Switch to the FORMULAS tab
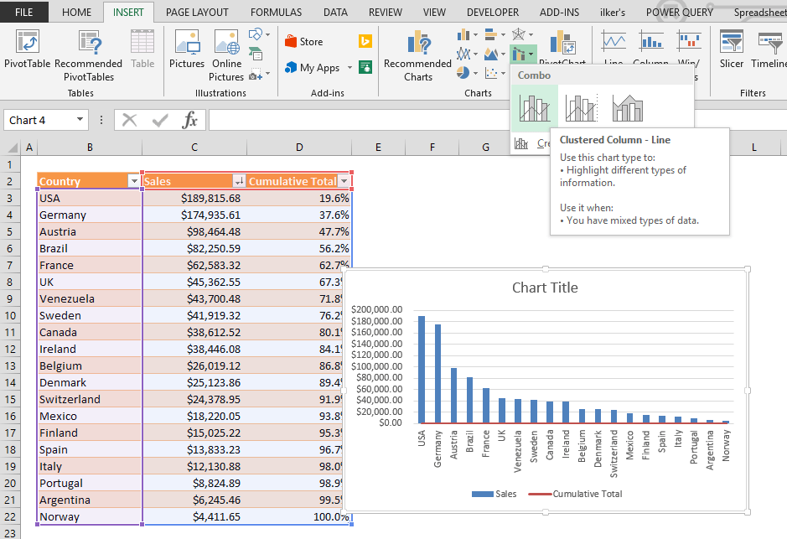Image resolution: width=787 pixels, height=539 pixels. pos(276,12)
